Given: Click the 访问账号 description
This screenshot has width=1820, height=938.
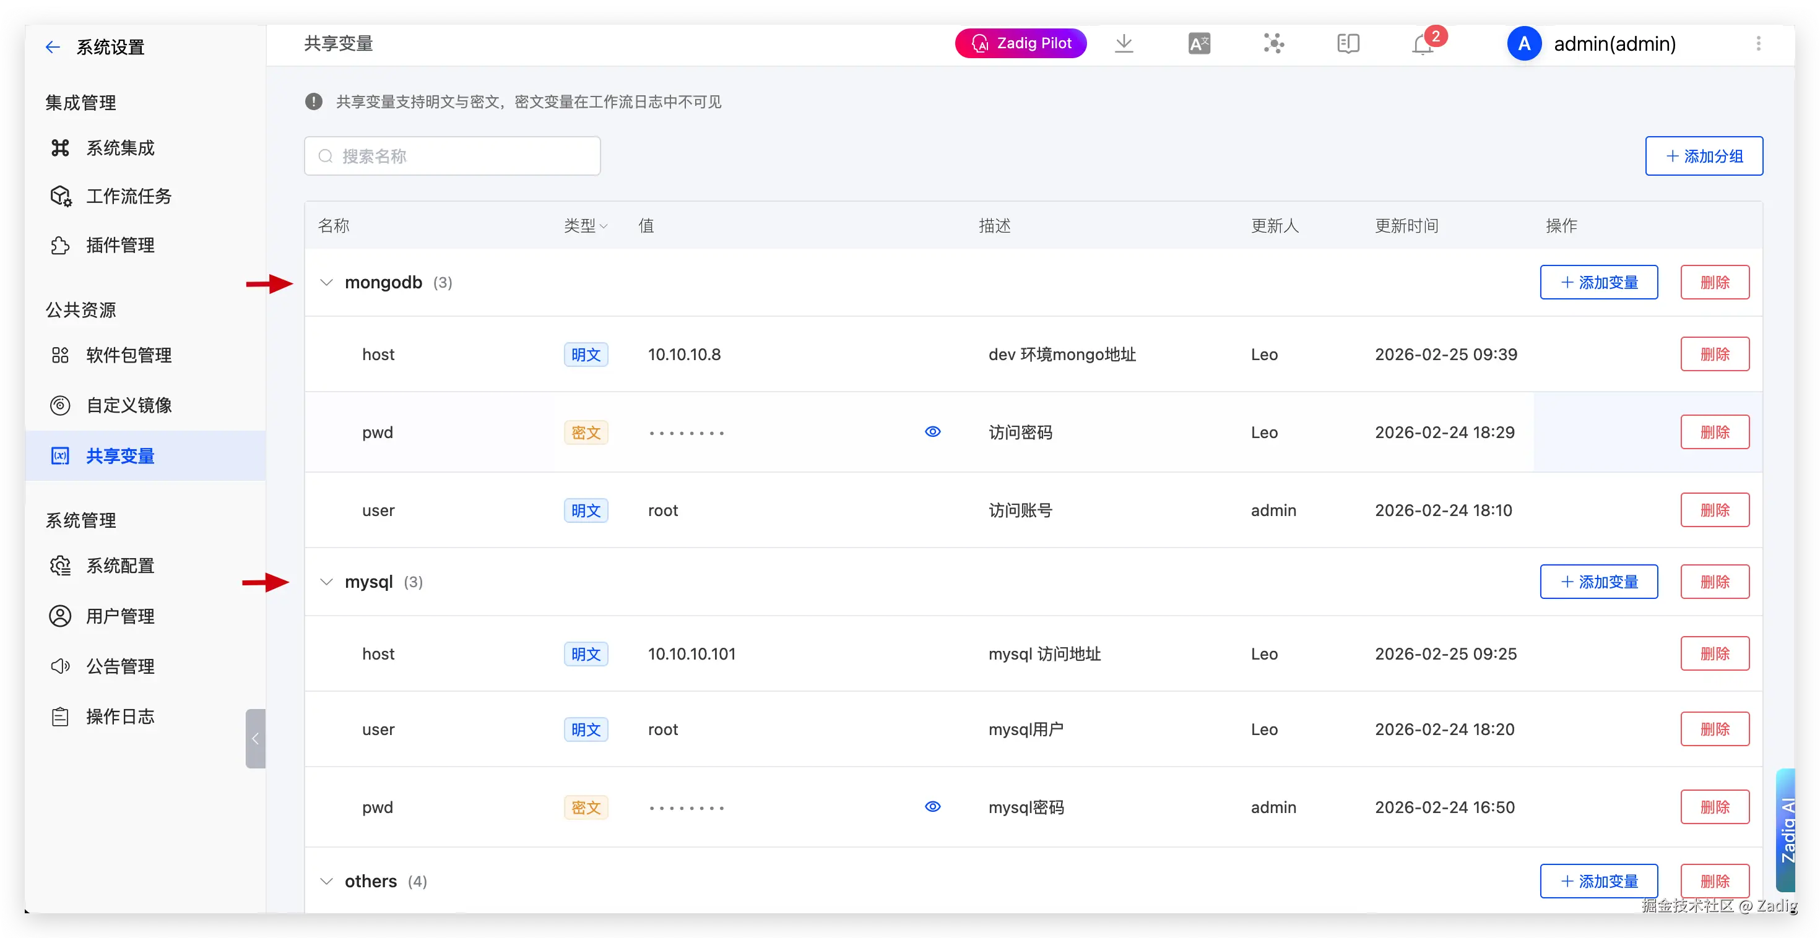Looking at the screenshot, I should point(1020,510).
